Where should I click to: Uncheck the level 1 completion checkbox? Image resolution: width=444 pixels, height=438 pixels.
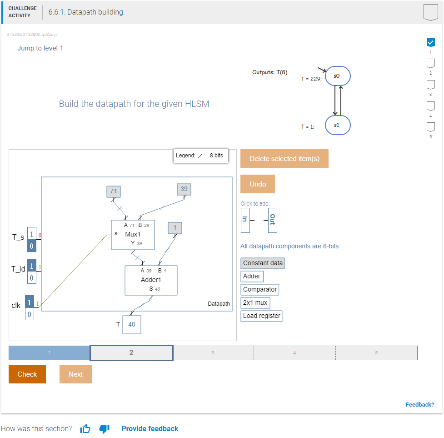[x=430, y=42]
